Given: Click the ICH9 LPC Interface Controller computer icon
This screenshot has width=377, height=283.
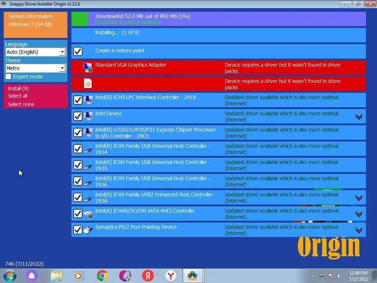Looking at the screenshot, I should pos(88,100).
